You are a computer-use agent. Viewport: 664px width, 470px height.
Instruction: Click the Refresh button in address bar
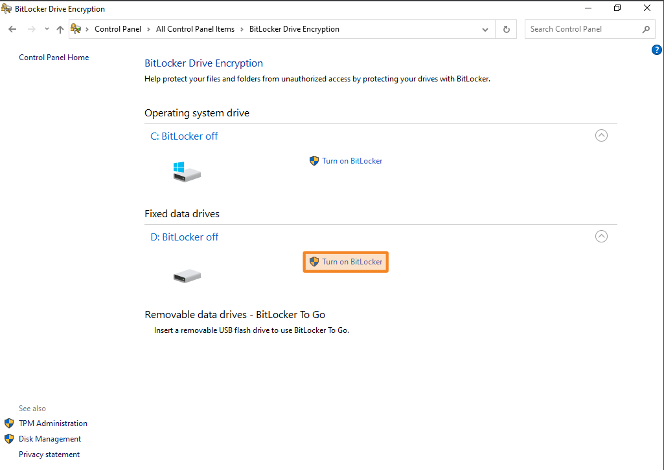pos(507,29)
